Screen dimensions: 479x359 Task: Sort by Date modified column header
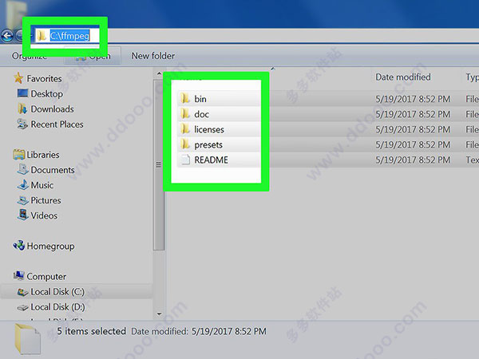click(x=402, y=77)
